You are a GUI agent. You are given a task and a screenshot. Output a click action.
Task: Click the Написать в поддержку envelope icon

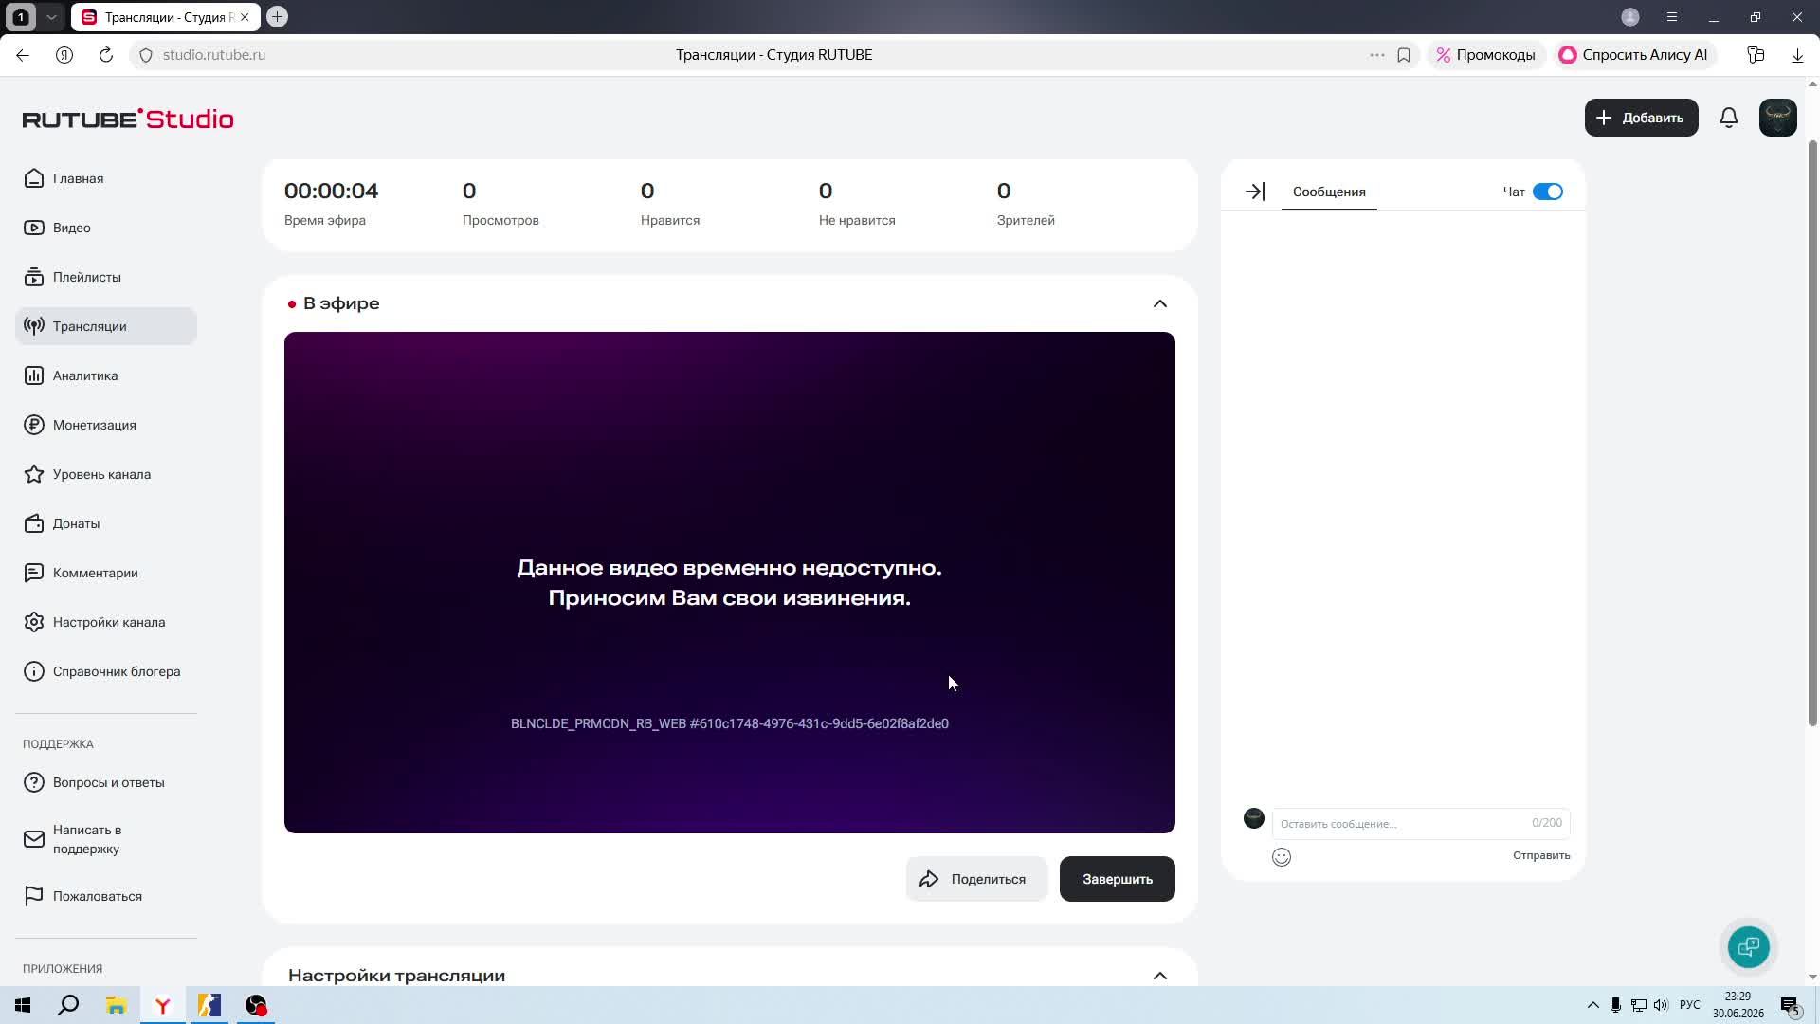click(34, 839)
